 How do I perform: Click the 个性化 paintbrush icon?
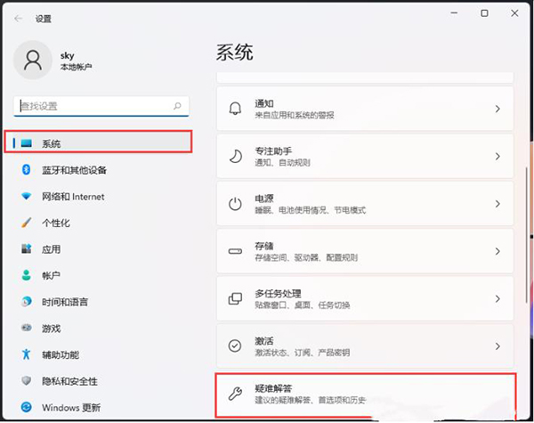coord(26,223)
